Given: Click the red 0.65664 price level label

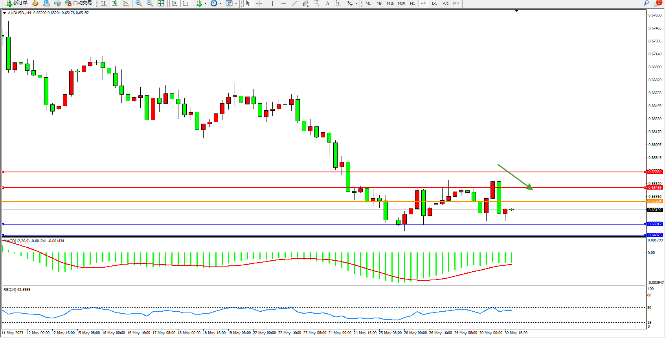Looking at the screenshot, I should click(655, 172).
